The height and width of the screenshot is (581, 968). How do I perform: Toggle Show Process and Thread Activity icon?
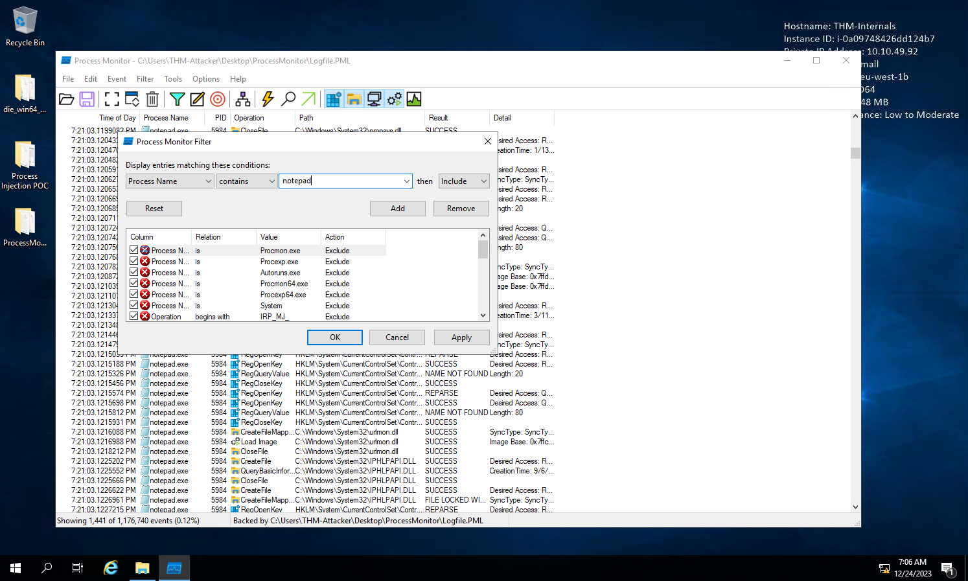[394, 99]
